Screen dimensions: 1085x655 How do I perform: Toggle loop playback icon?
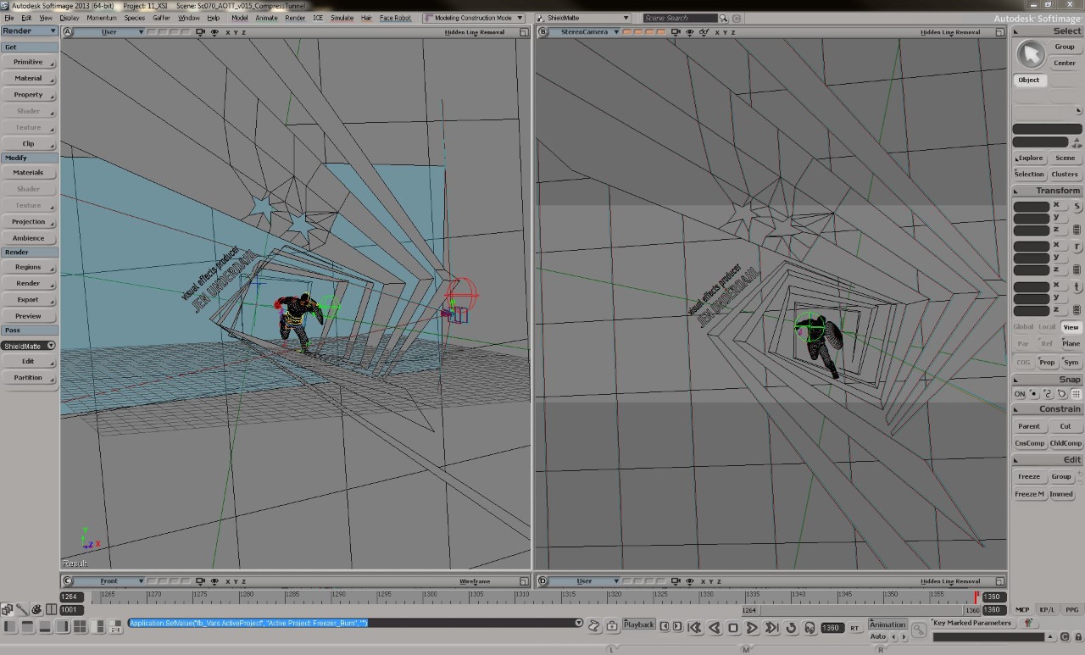[791, 628]
